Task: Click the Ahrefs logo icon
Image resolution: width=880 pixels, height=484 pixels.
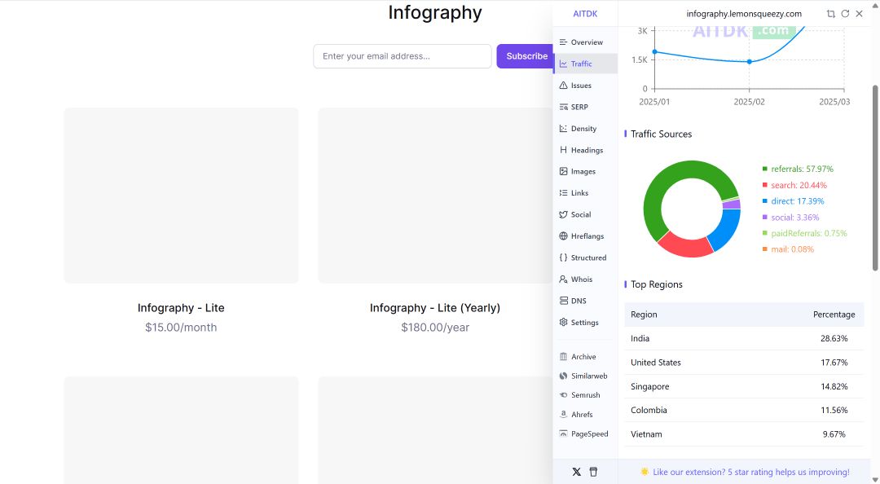Action: [x=564, y=415]
